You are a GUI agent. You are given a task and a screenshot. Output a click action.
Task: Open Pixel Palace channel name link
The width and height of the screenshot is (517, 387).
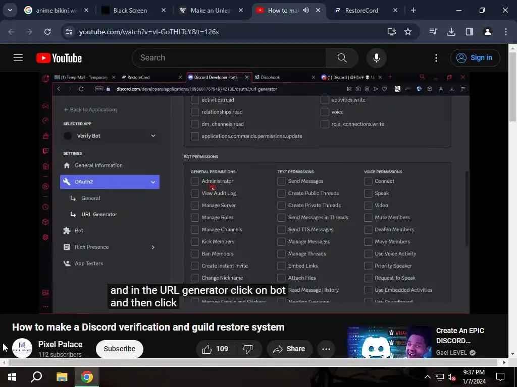click(x=61, y=344)
